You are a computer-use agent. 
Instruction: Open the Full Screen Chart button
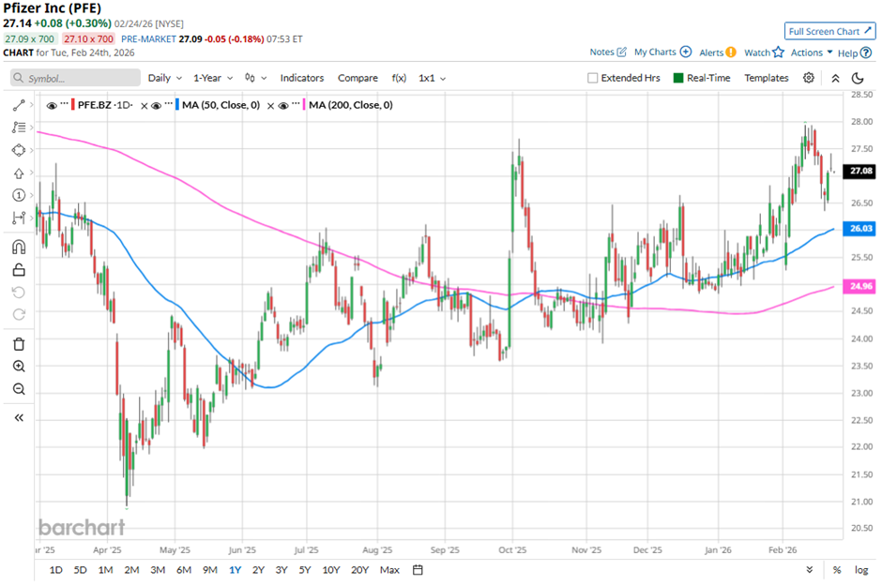coord(829,32)
